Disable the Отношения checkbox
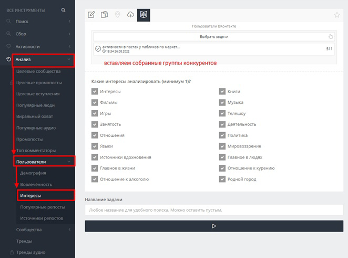348x258 pixels. (95, 135)
